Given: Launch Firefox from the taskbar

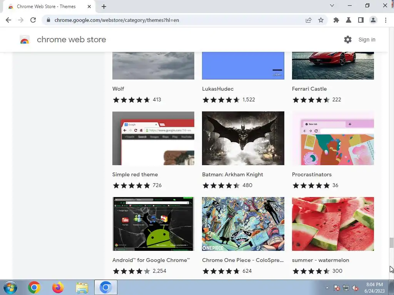Looking at the screenshot, I should (58, 287).
